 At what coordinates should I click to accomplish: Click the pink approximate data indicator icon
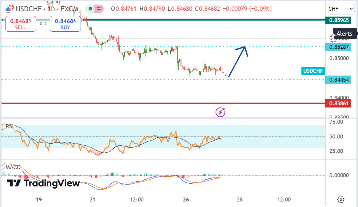pyautogui.click(x=99, y=9)
